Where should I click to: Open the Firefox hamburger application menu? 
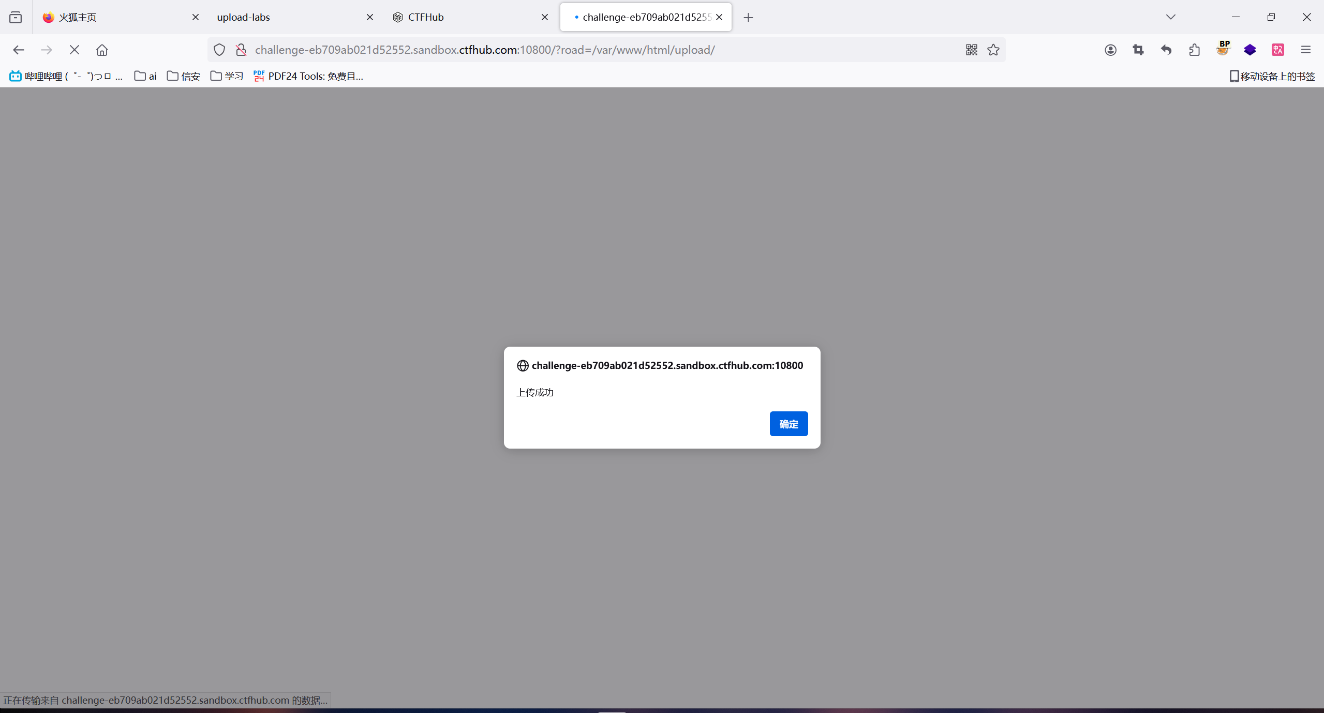pos(1306,50)
